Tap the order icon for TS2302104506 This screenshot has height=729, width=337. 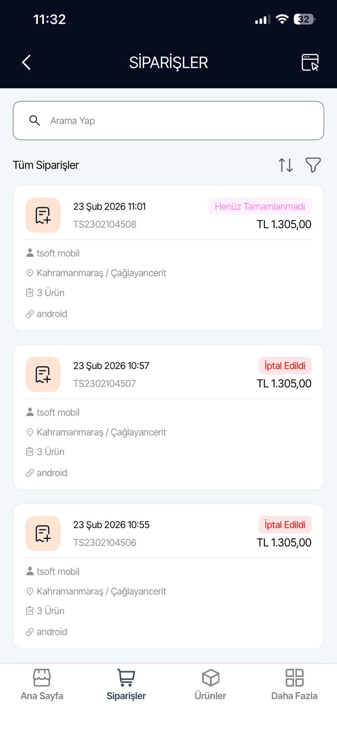point(43,533)
